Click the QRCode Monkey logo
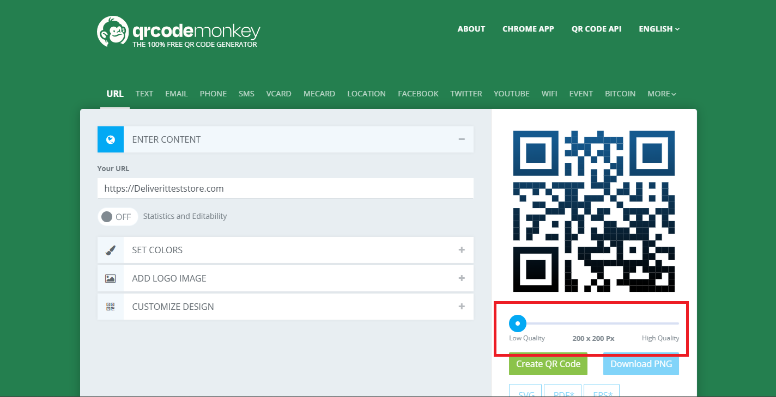Viewport: 776px width, 397px height. (179, 32)
